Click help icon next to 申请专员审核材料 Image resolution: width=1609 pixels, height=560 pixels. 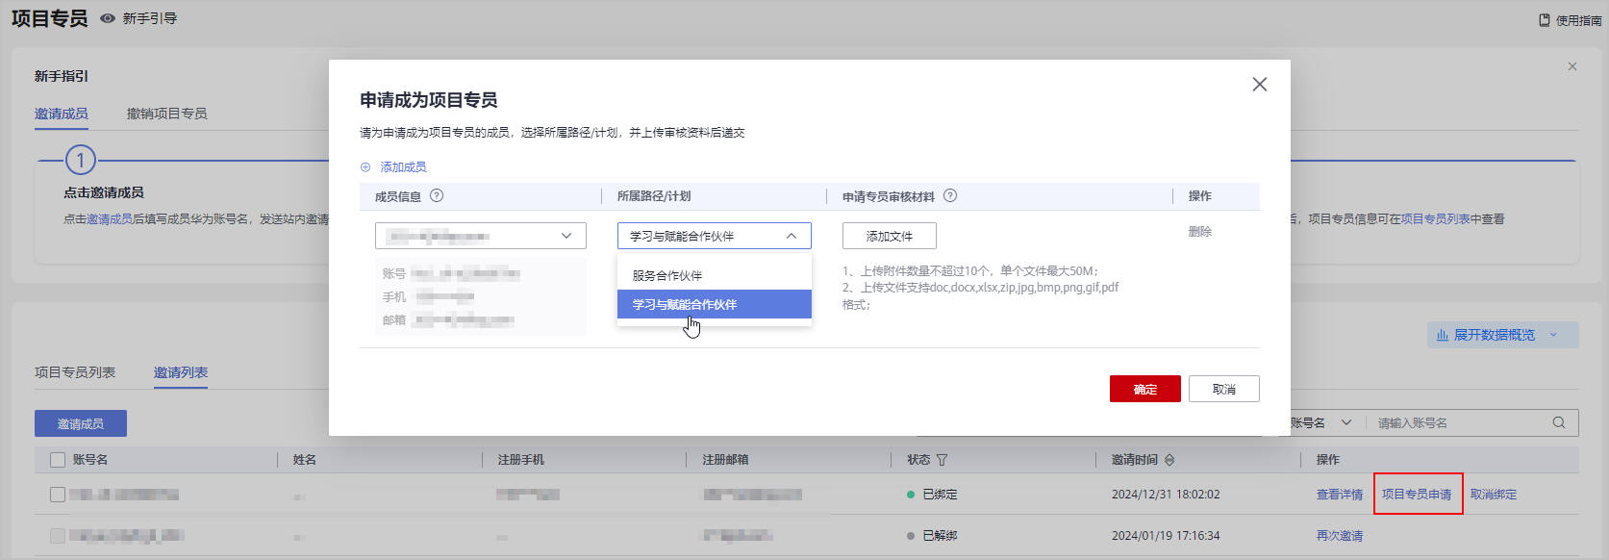pos(950,195)
